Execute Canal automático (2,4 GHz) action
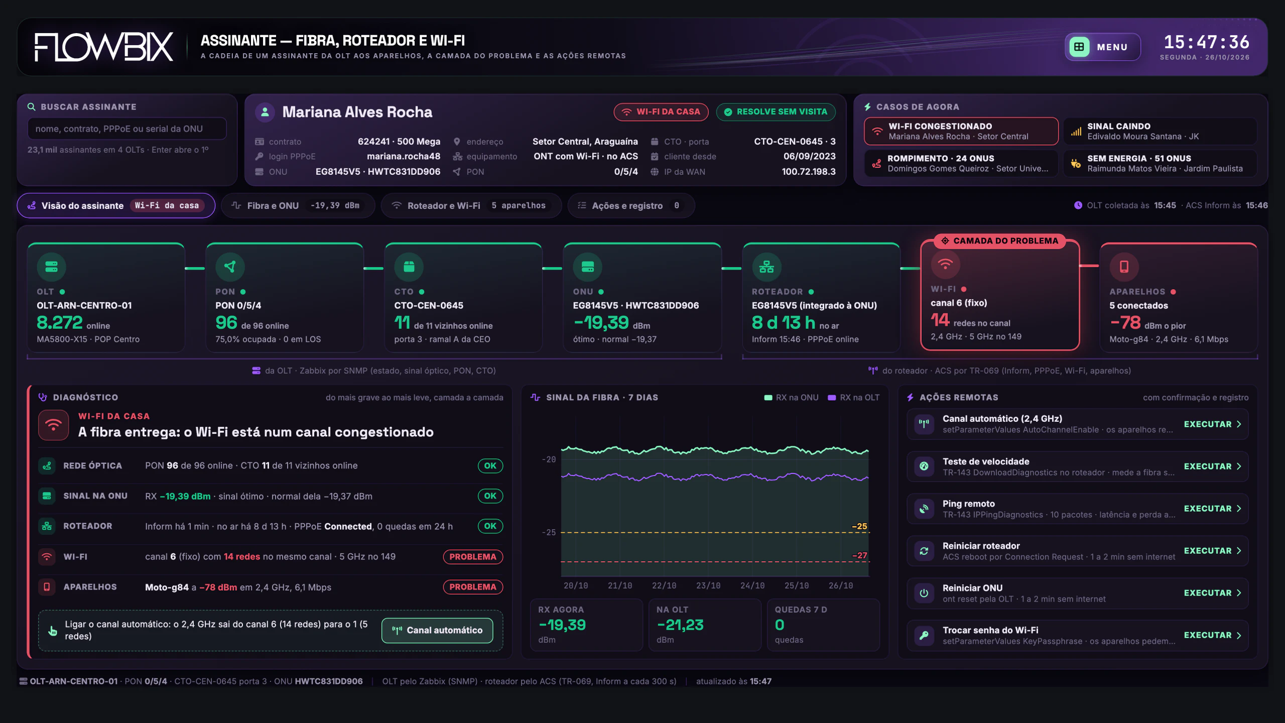Image resolution: width=1285 pixels, height=723 pixels. pos(1213,424)
